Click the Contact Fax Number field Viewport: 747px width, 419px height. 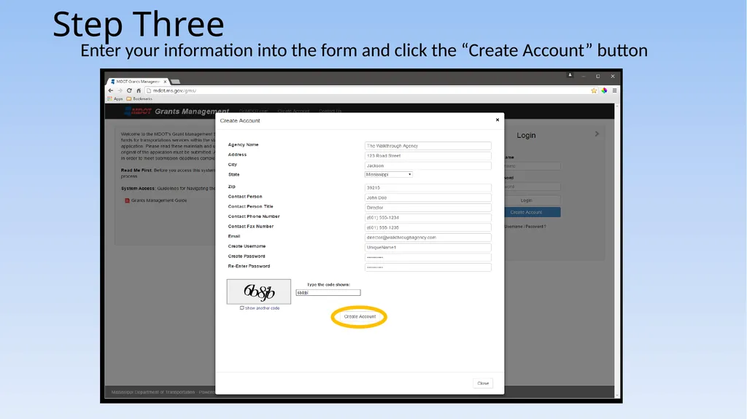point(427,227)
